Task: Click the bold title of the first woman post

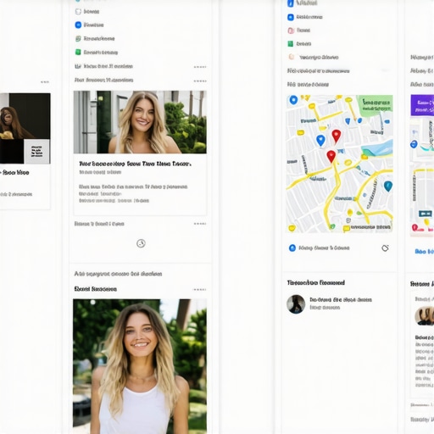Action: click(136, 164)
